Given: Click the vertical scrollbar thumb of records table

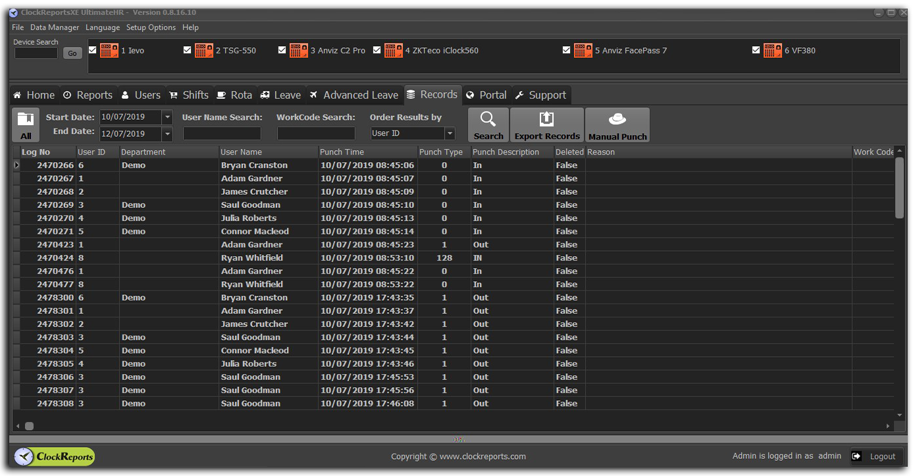Looking at the screenshot, I should (x=899, y=188).
